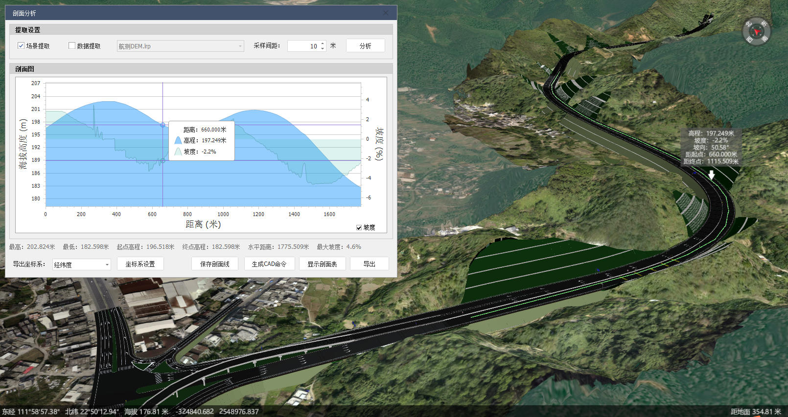This screenshot has height=417, width=788.
Task: Click the 坡向: 50.58° label in scene
Action: [711, 147]
